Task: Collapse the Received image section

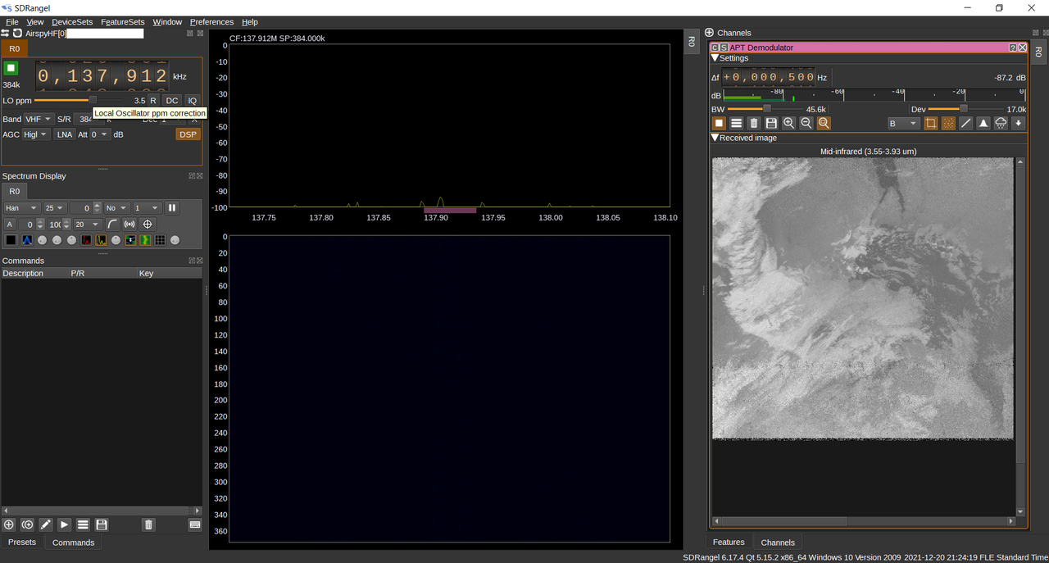Action: 715,138
